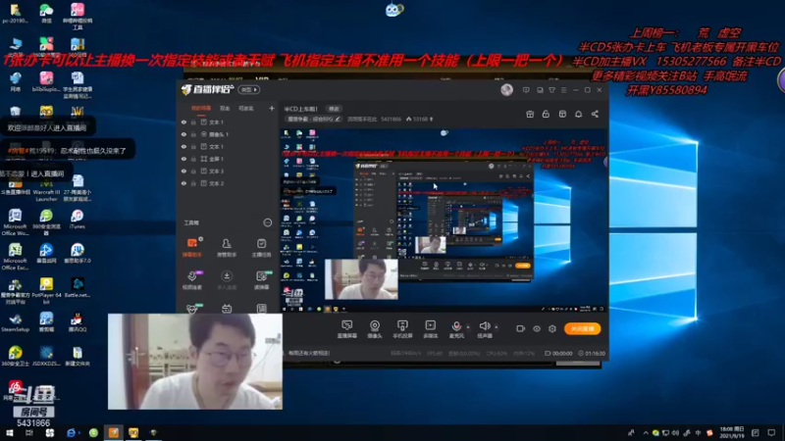
Task: Hide the first 文本 1 layer
Action: (x=183, y=122)
